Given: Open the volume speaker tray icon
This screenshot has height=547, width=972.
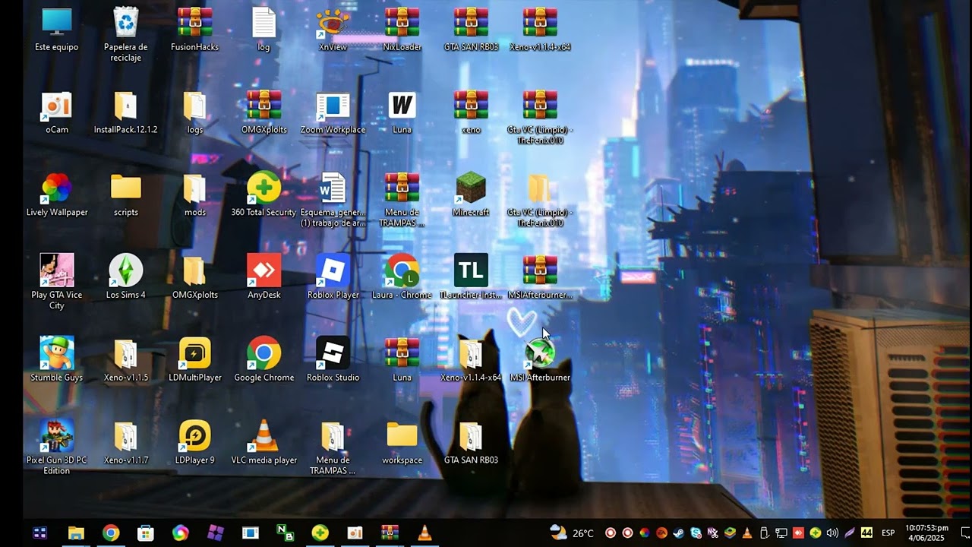Looking at the screenshot, I should pyautogui.click(x=832, y=533).
